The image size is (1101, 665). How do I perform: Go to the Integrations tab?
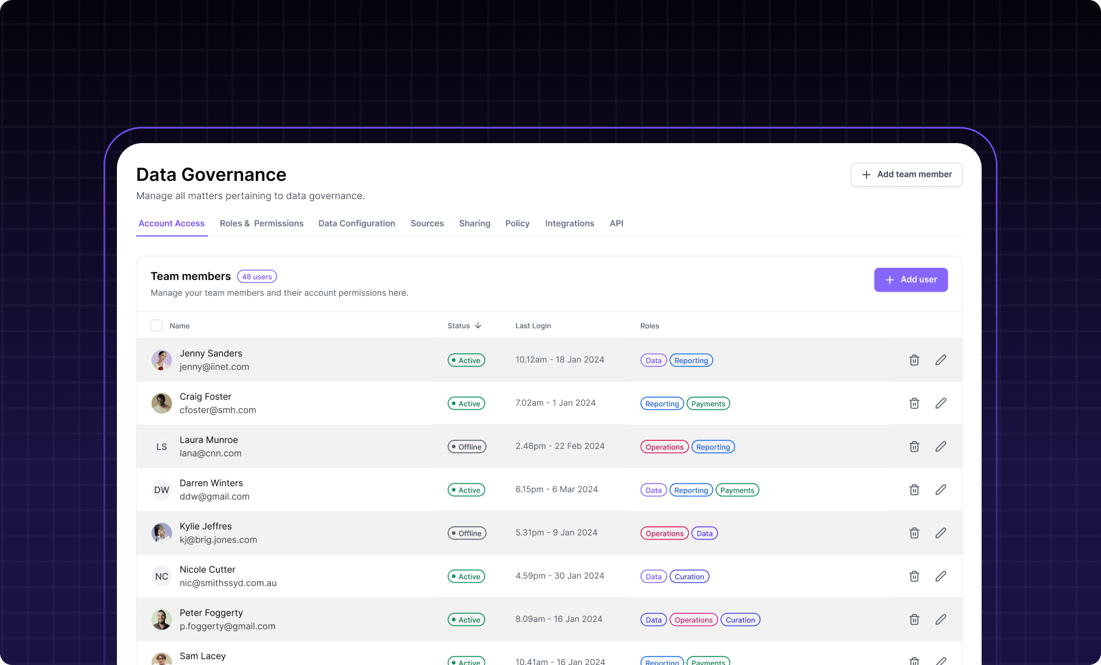click(x=569, y=223)
